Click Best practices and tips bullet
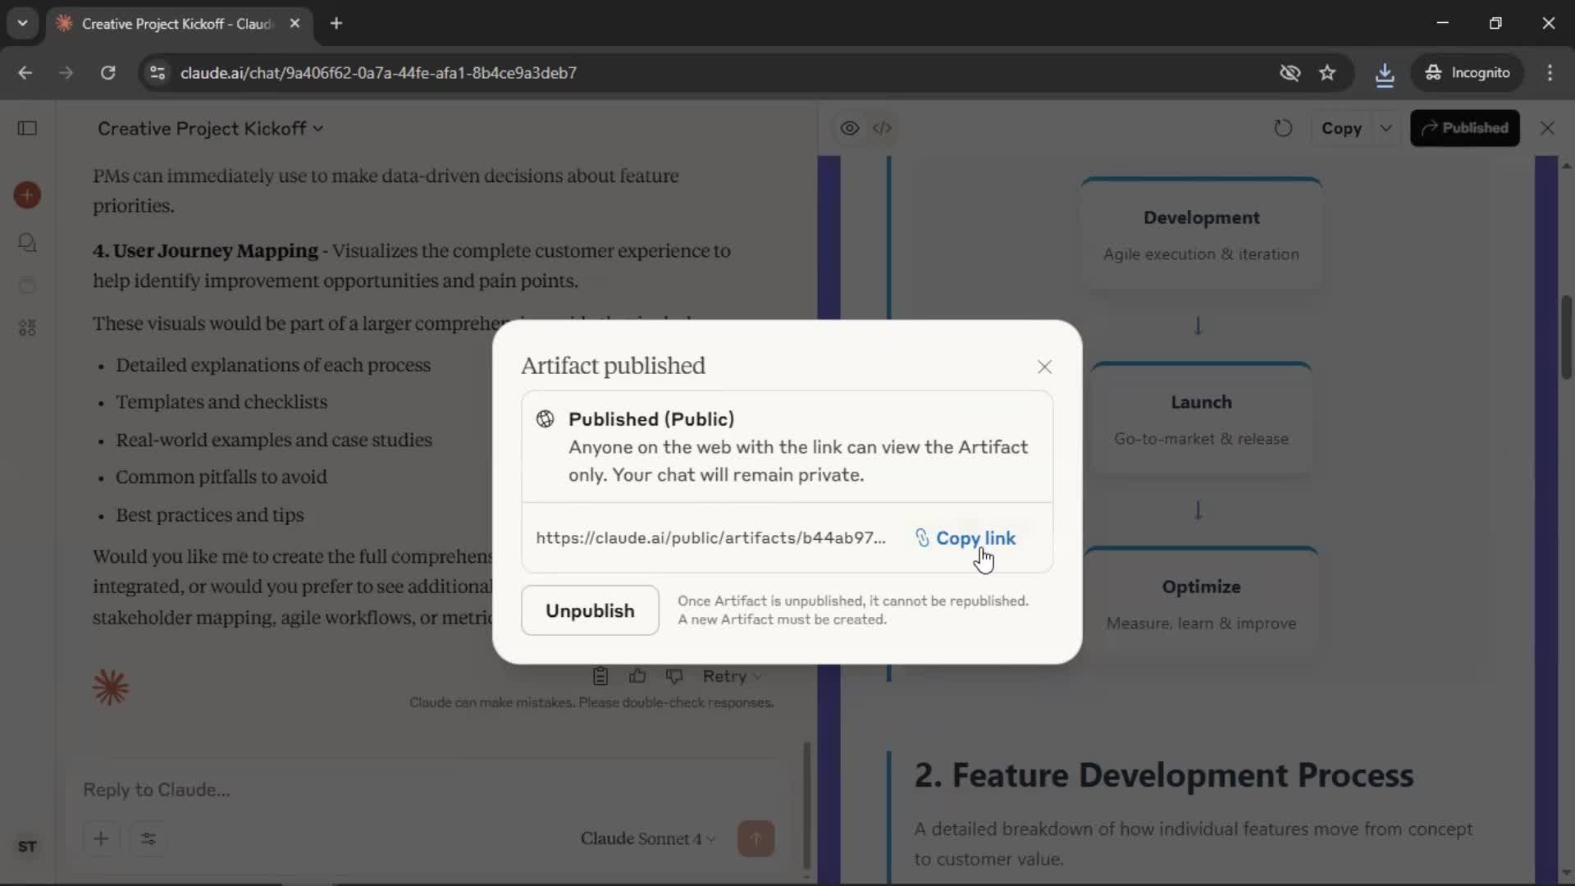Viewport: 1575px width, 886px height. pos(210,515)
